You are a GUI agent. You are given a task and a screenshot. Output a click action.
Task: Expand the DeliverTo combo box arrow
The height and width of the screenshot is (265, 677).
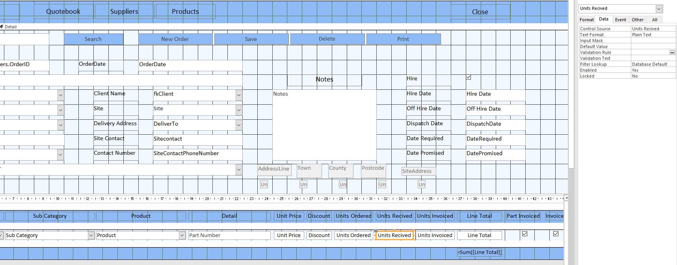tap(239, 125)
